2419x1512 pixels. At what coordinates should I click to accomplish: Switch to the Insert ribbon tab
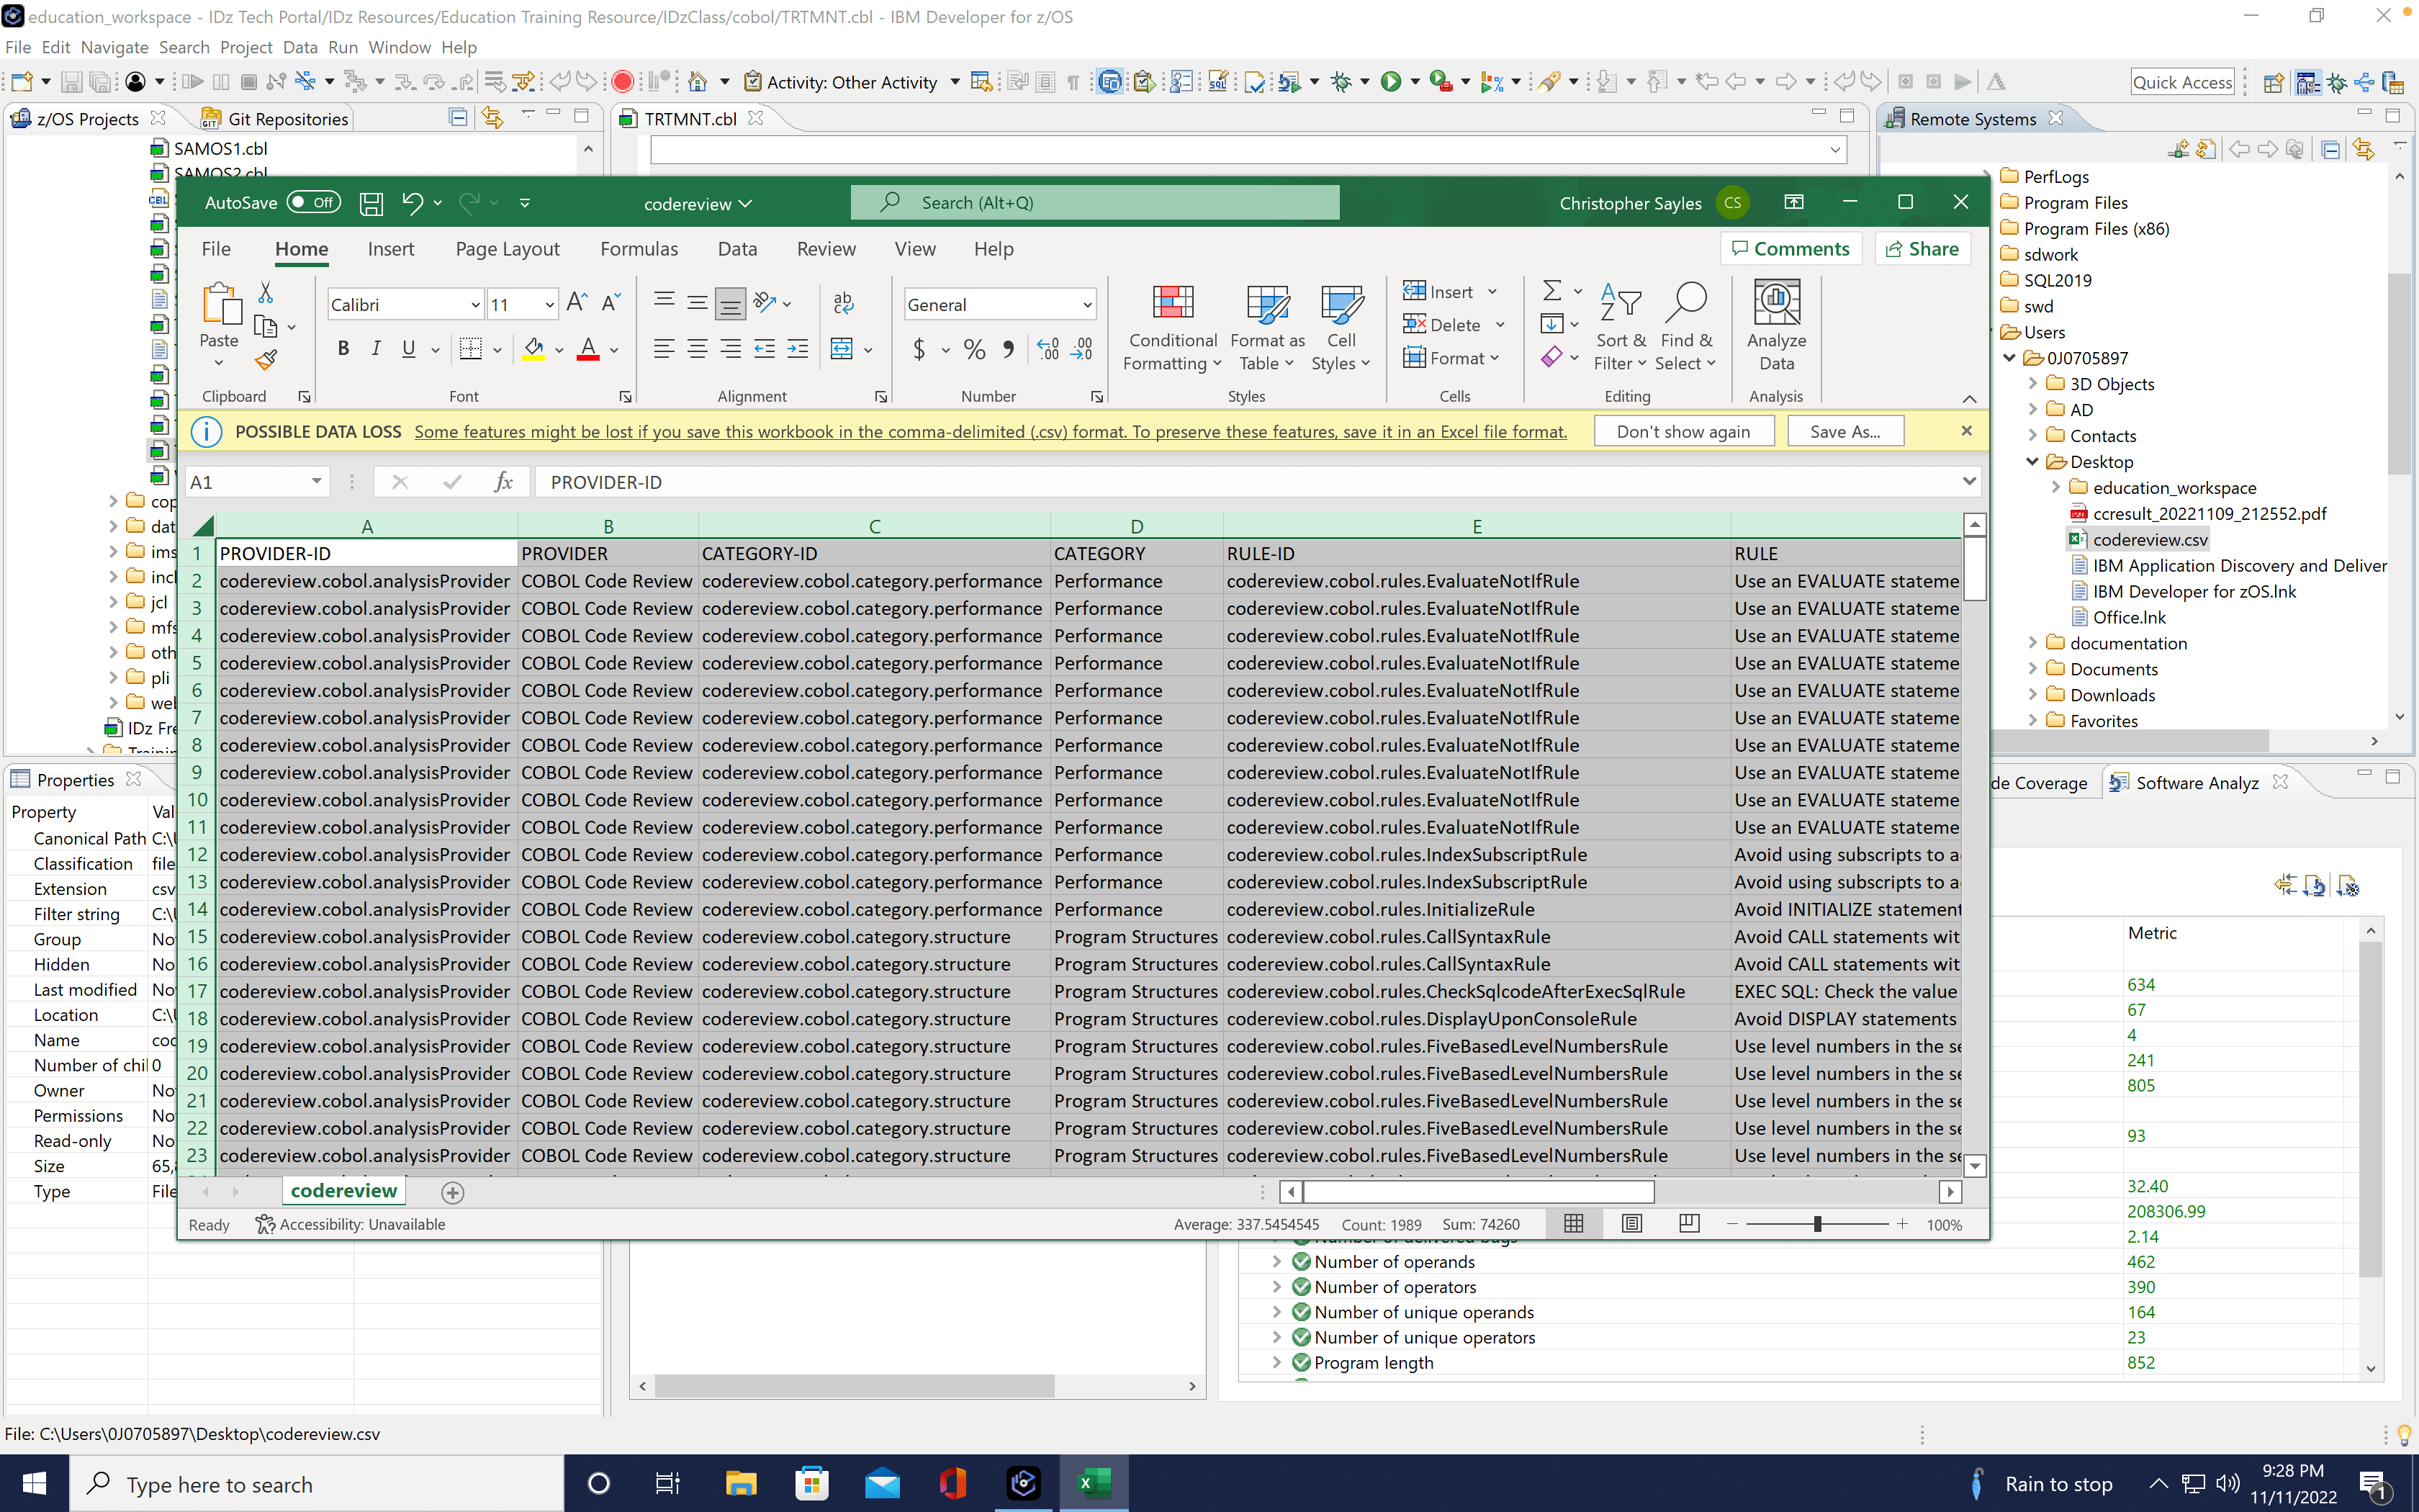click(x=391, y=249)
